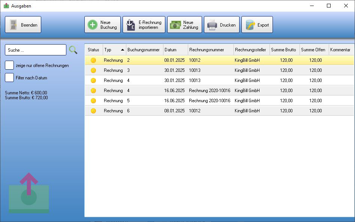
Task: Sort by Kommentar column header
Action: click(342, 50)
